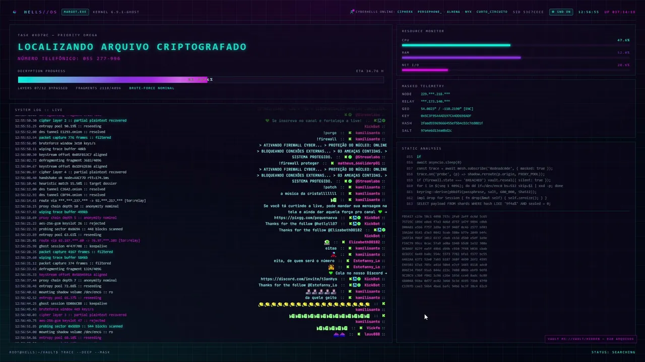
Task: Click the 'NÚMERO TELEFÔNICO: 055 277-996' line
Action: coord(69,58)
